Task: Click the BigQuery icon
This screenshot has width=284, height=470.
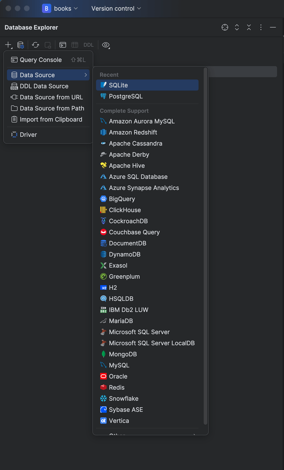Action: 103,199
